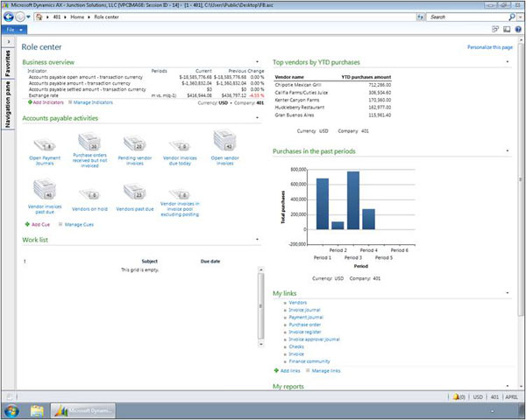Open the Open Payment Journals cue icon
Screen dimensions: 526x420
45,145
